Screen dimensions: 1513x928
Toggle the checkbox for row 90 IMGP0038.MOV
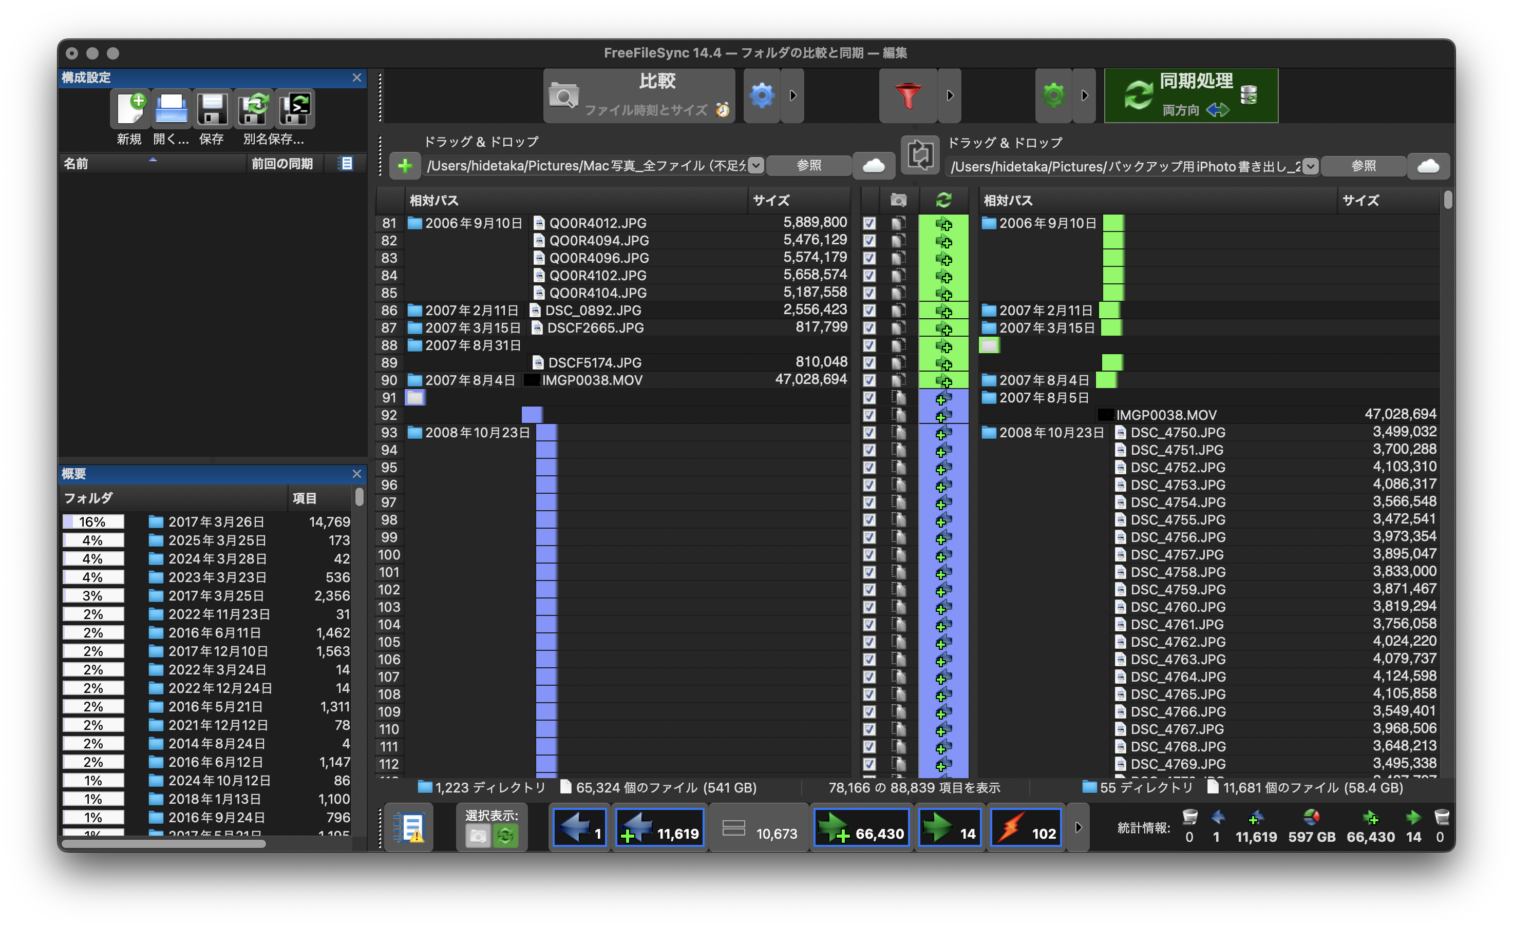pos(869,380)
